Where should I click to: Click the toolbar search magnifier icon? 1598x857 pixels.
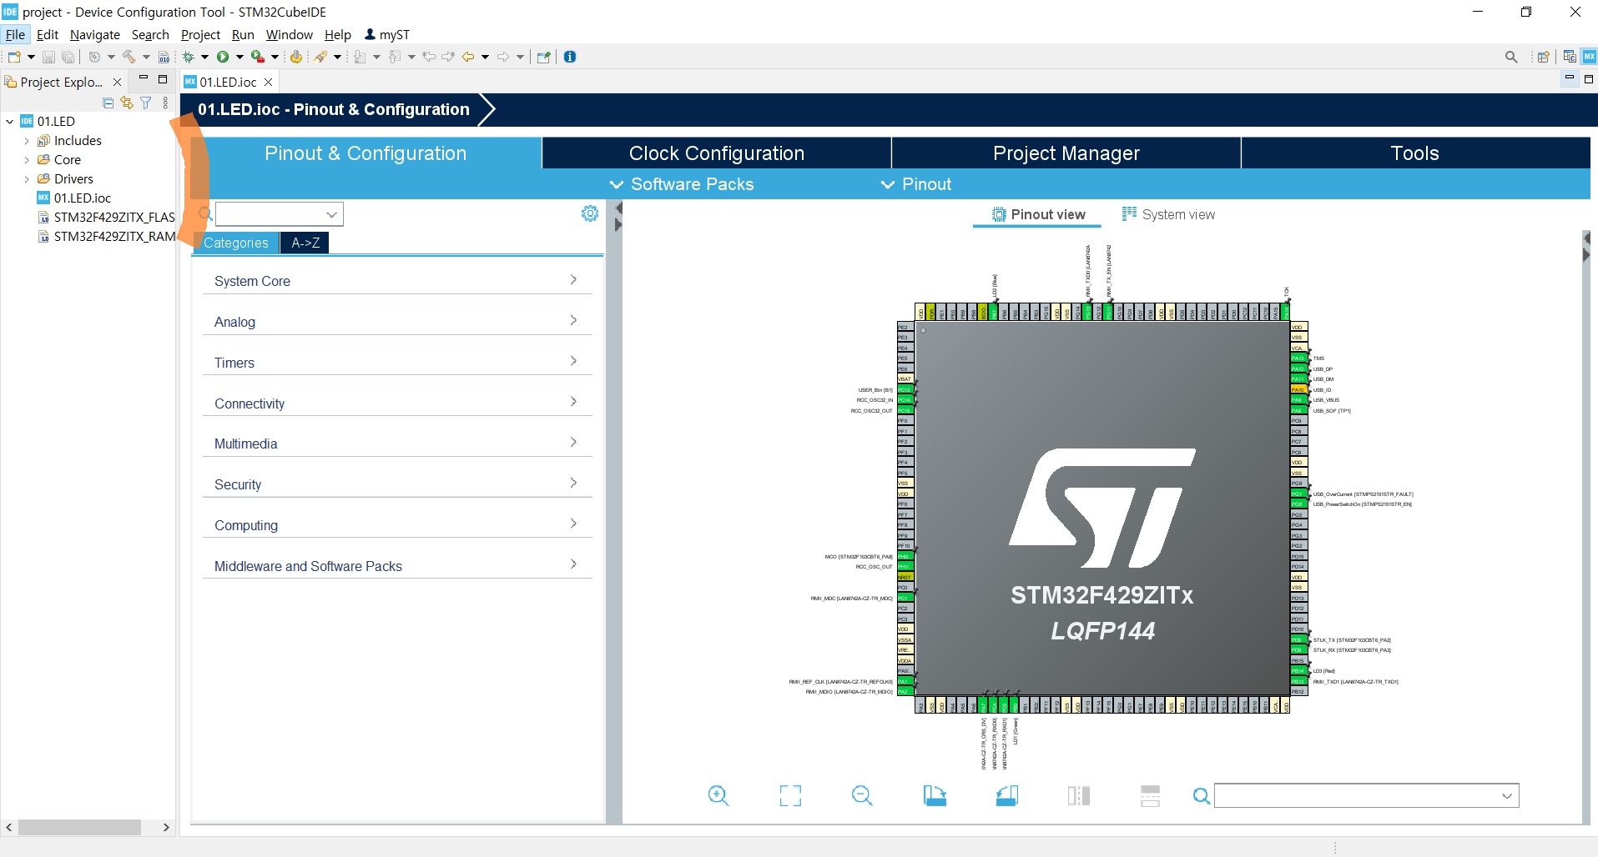point(1511,57)
